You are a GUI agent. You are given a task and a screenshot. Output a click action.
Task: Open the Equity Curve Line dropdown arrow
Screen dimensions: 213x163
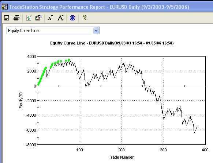[96, 31]
